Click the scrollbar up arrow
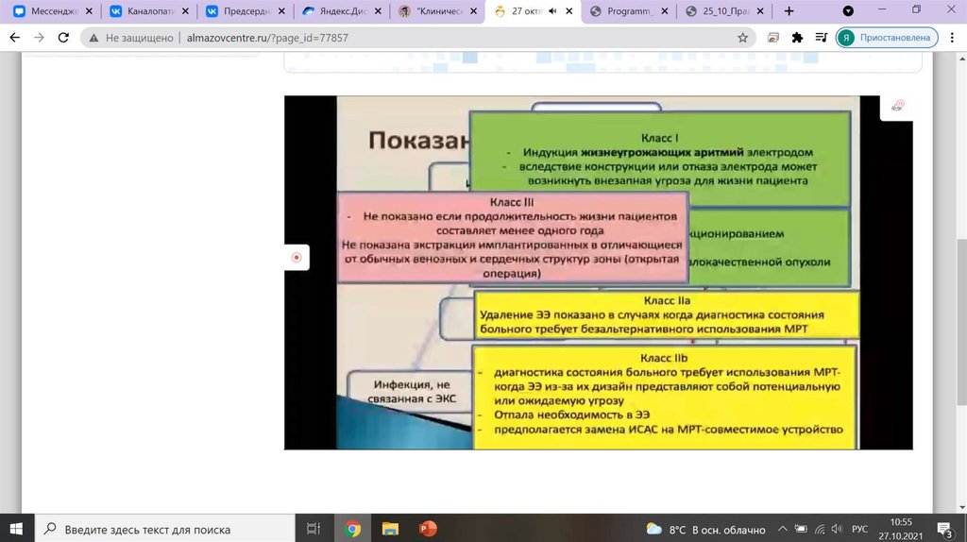 [x=961, y=59]
